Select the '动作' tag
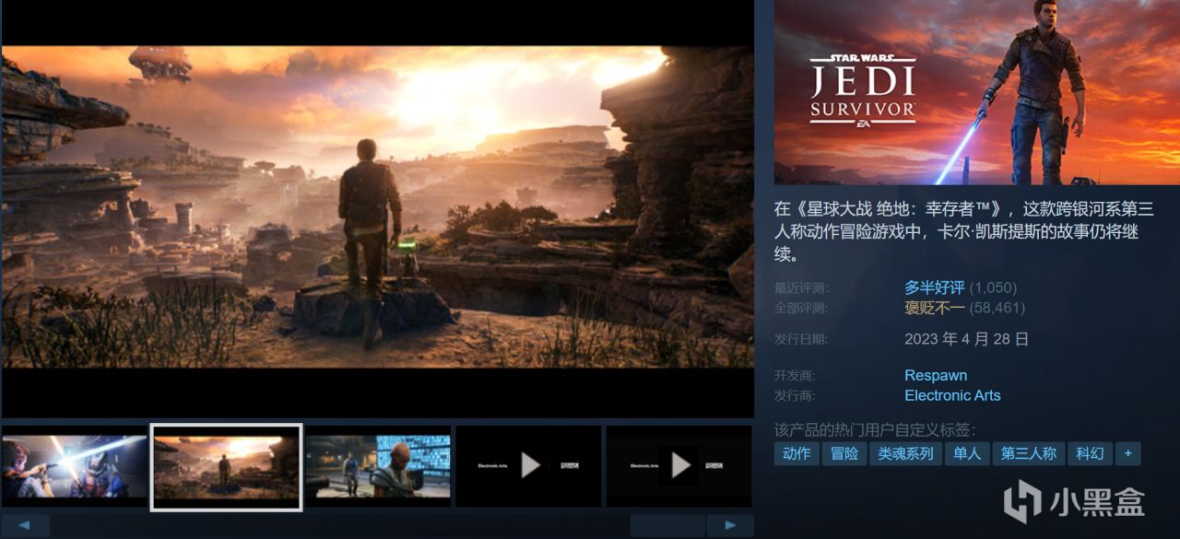Image resolution: width=1180 pixels, height=539 pixels. 796,453
